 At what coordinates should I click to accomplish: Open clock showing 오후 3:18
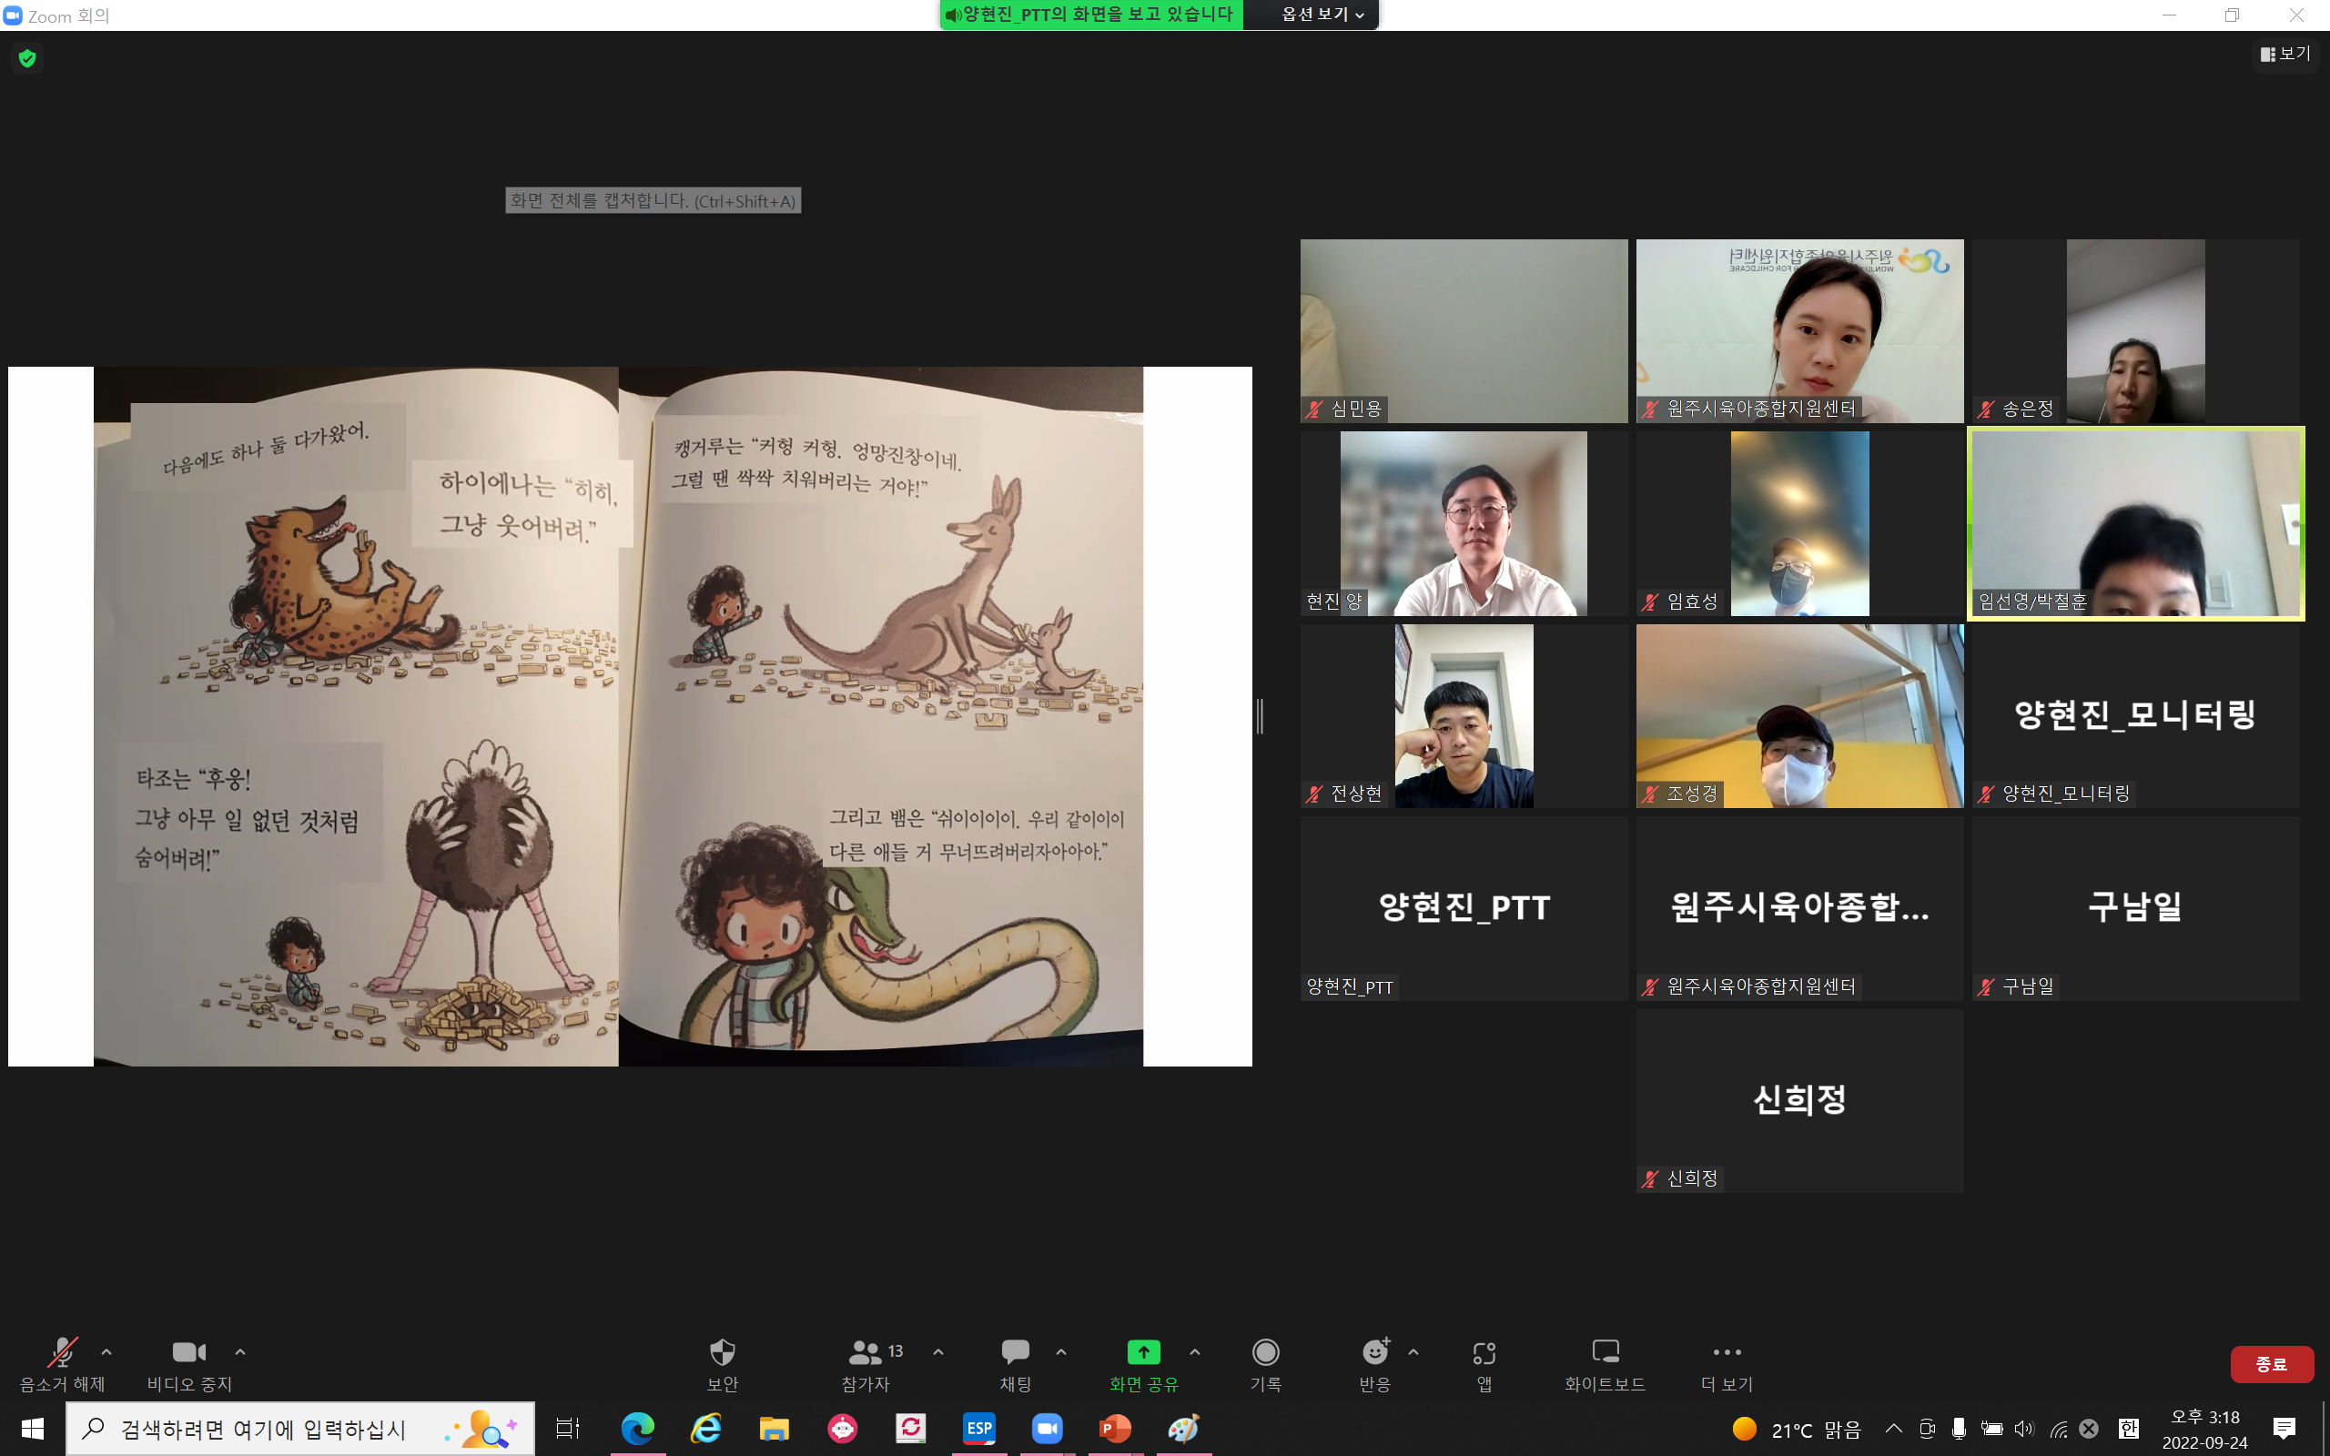click(2203, 1429)
